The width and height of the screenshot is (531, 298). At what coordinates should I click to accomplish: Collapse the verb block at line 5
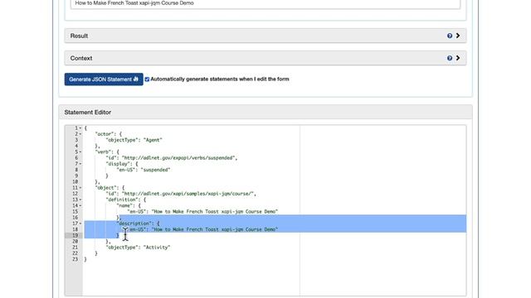pos(80,152)
